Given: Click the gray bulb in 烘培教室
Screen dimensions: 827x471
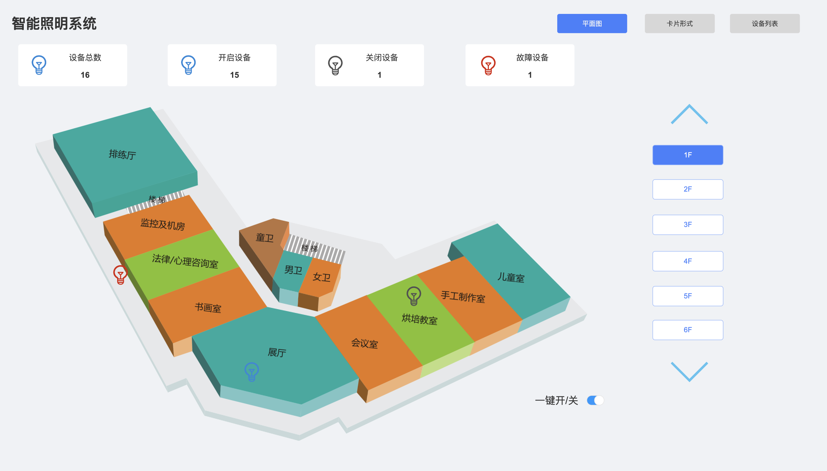Looking at the screenshot, I should pos(414,296).
